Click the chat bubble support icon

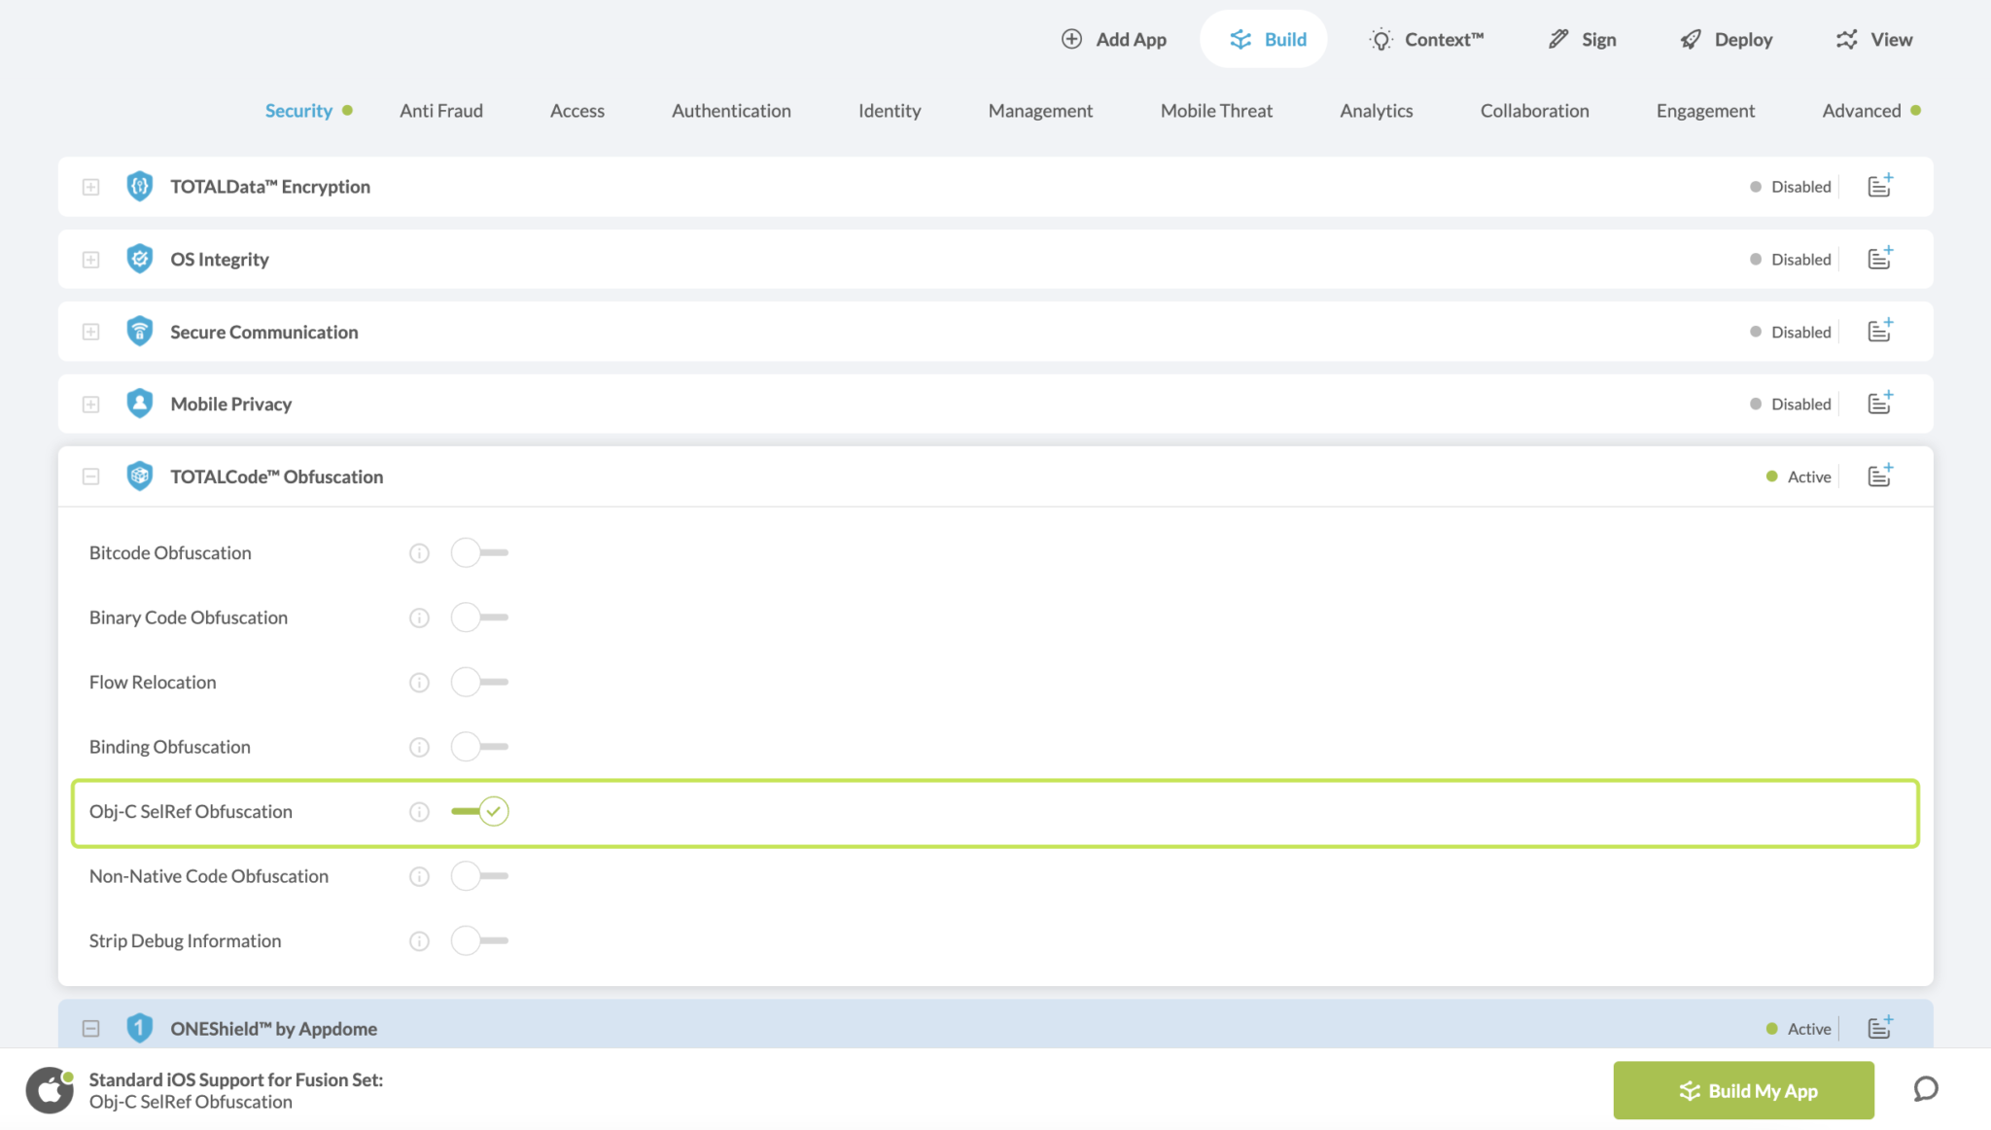click(x=1925, y=1089)
